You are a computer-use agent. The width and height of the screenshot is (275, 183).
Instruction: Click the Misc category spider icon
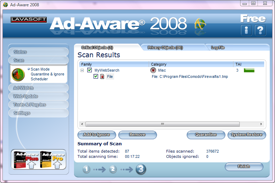tap(153, 70)
